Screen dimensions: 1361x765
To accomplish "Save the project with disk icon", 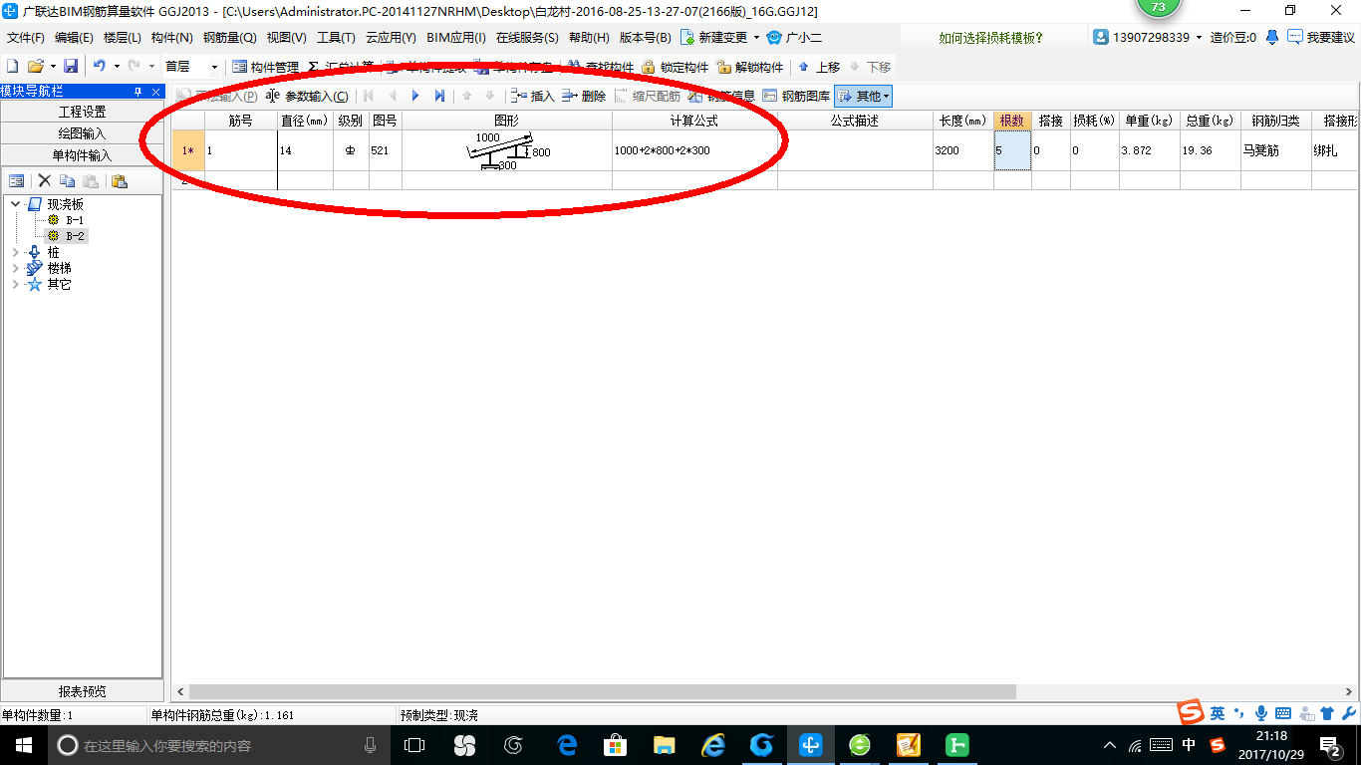I will click(71, 67).
